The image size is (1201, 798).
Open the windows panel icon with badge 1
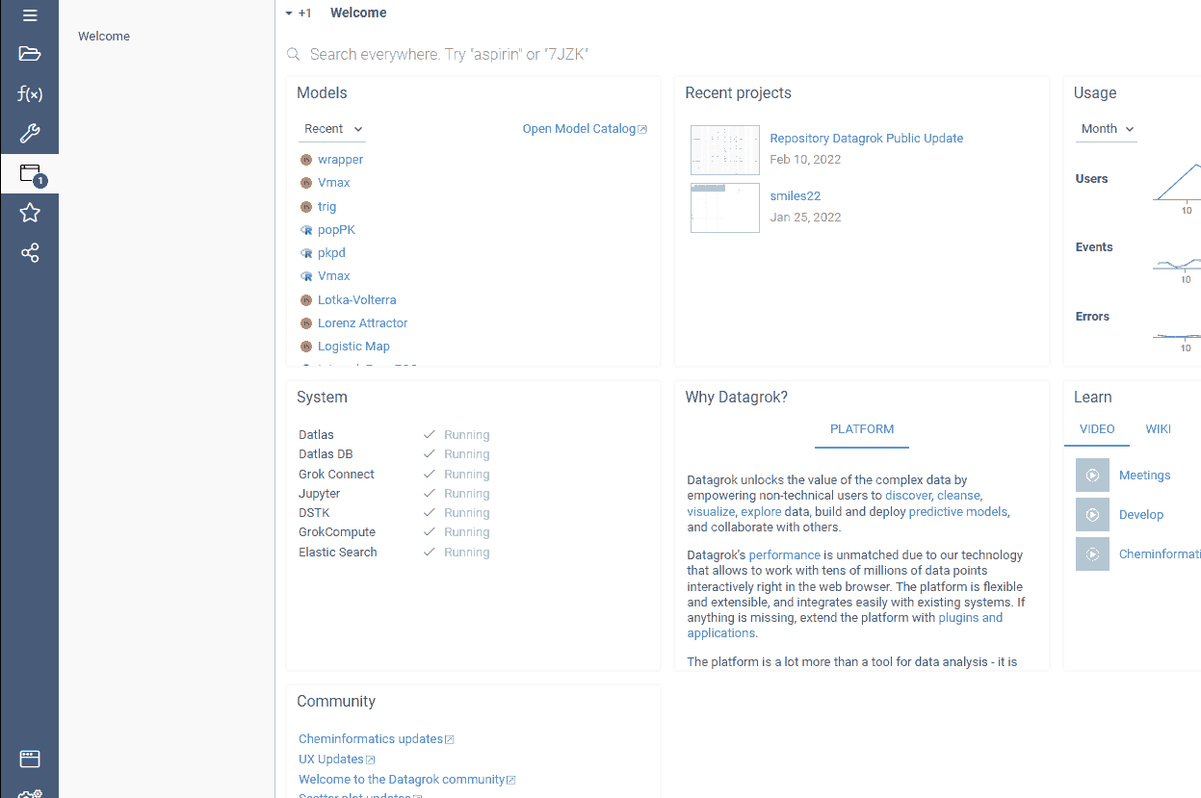click(29, 173)
